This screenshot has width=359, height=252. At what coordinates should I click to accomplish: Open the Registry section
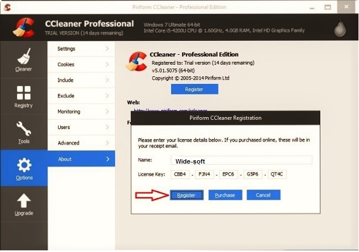coord(24,96)
